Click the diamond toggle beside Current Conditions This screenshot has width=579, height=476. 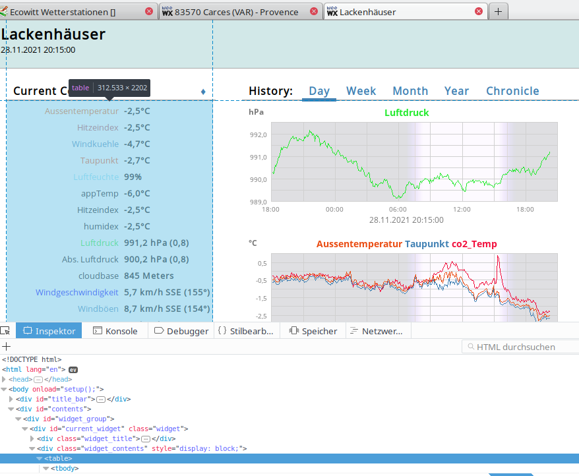pos(203,91)
